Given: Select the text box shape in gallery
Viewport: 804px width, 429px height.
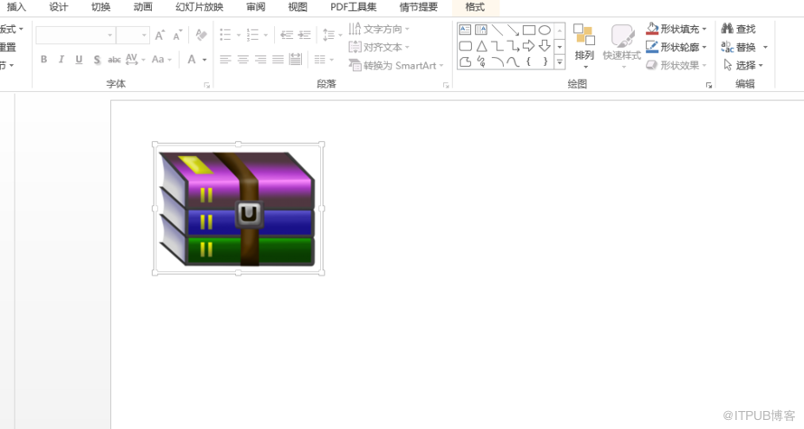Looking at the screenshot, I should tap(465, 30).
